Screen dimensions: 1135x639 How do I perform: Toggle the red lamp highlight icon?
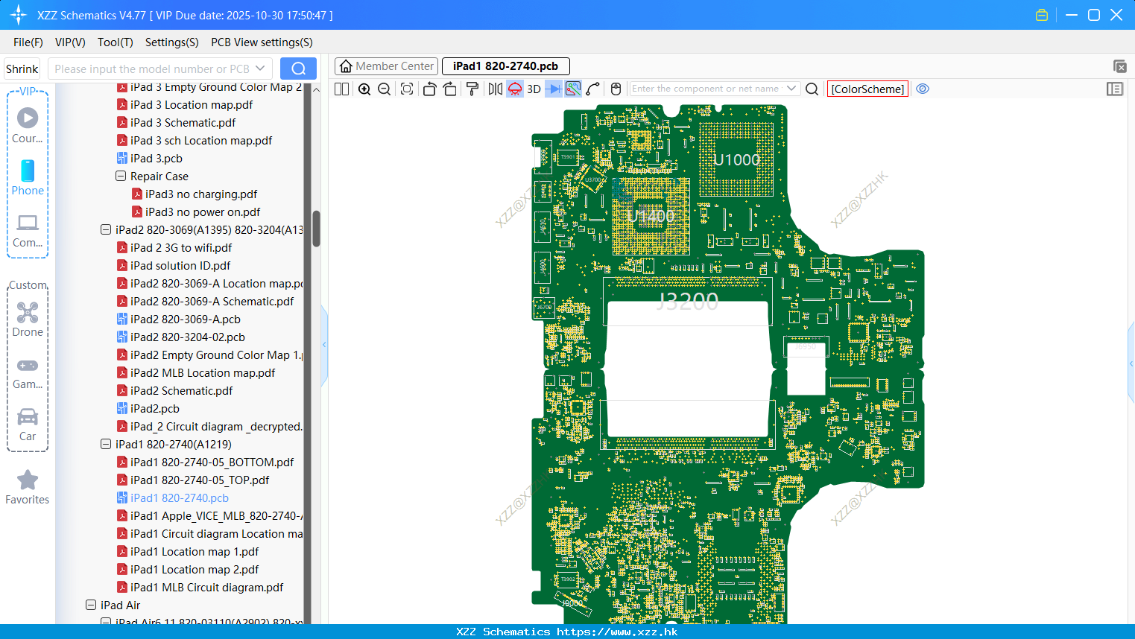click(515, 89)
